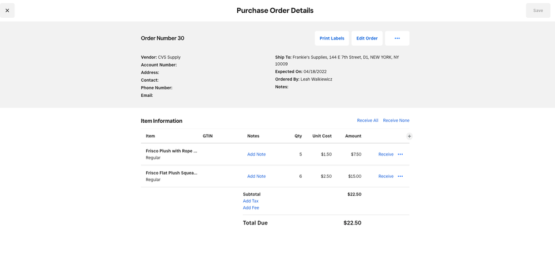Screen dimensions: 555x274
Task: Click the Print Labels button
Action: click(x=332, y=38)
